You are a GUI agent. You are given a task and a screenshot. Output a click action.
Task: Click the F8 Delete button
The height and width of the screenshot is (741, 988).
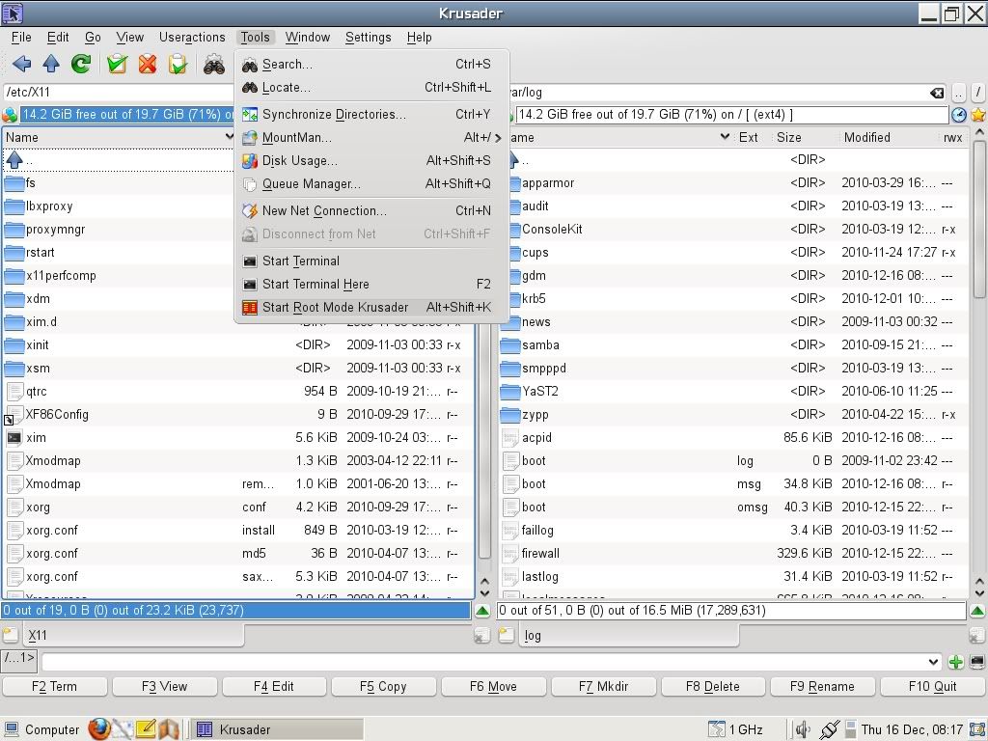(x=713, y=686)
